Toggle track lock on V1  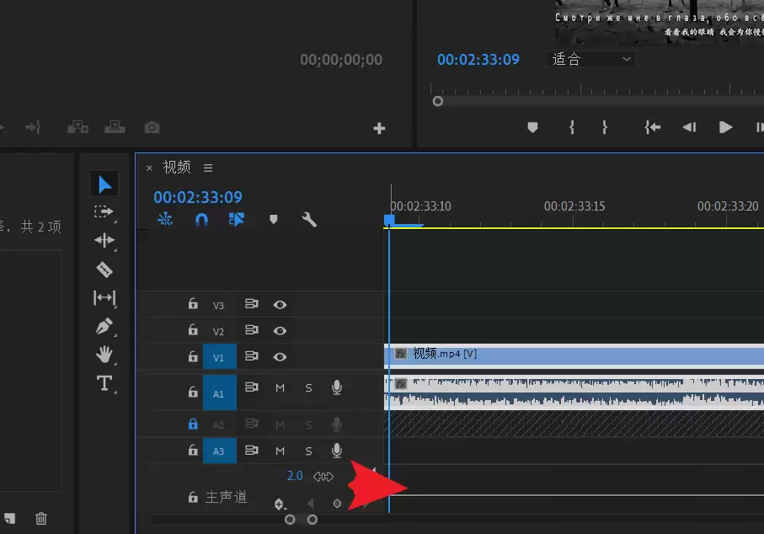point(193,356)
